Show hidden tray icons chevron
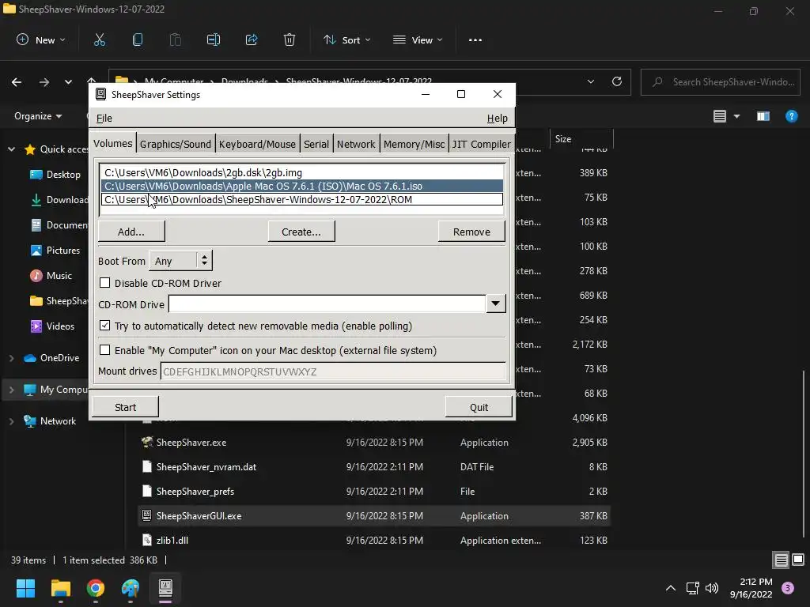Screen dimensions: 810x607 [x=671, y=588]
